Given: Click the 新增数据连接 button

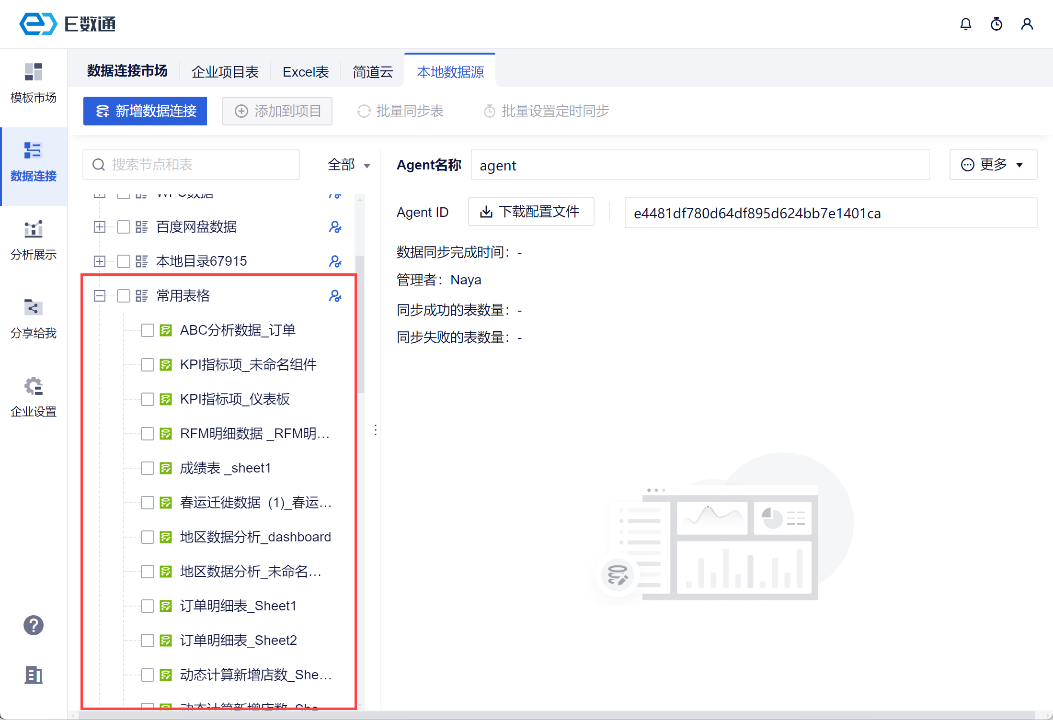Looking at the screenshot, I should click(x=145, y=111).
